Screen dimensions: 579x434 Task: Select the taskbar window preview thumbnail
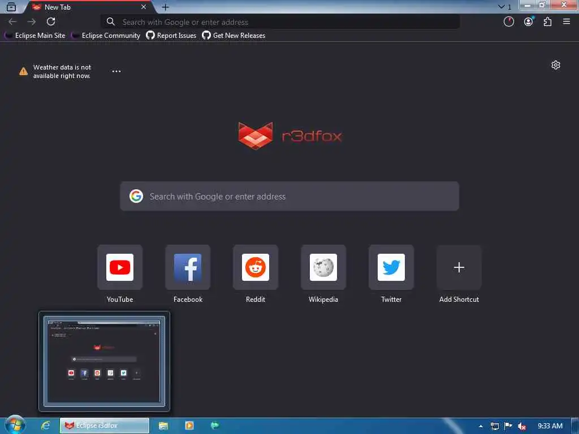coord(105,361)
